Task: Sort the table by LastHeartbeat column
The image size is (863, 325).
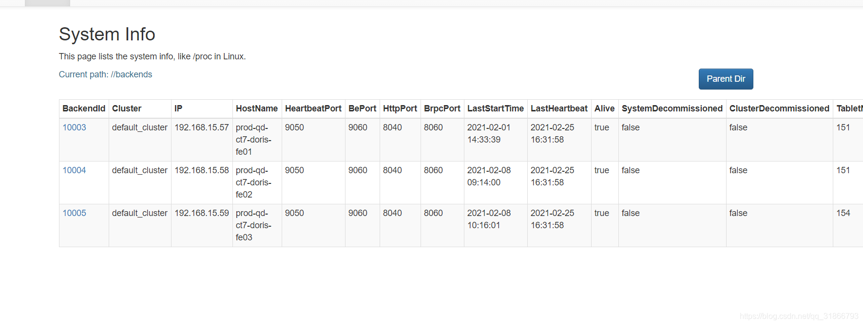Action: [559, 108]
